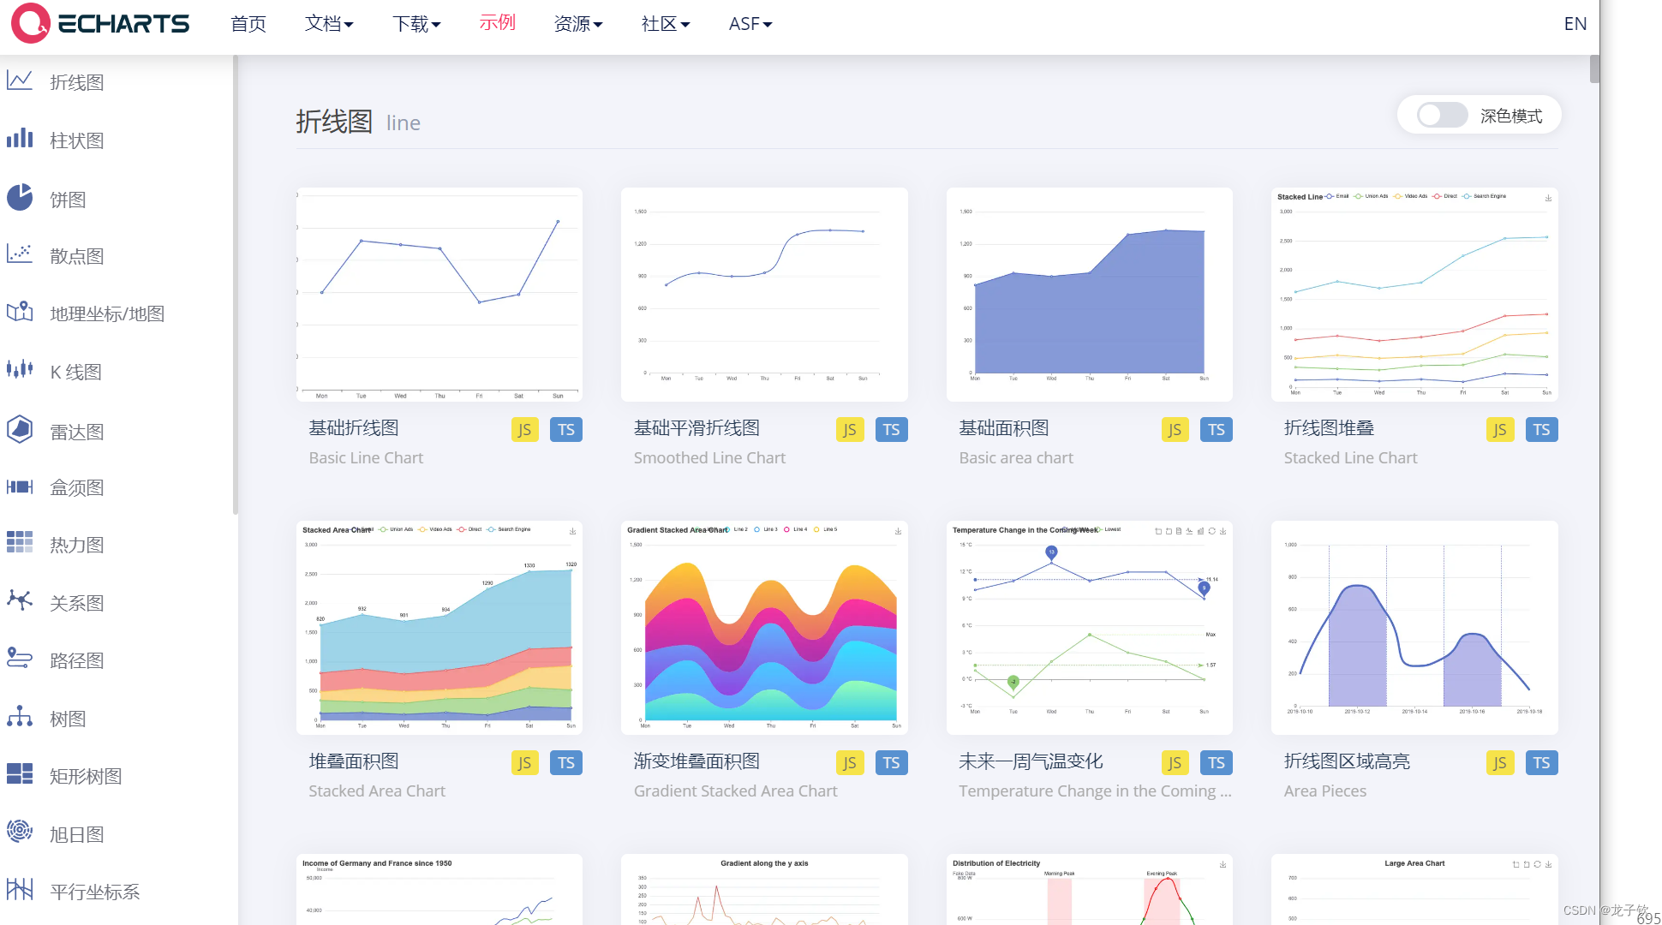Select the 树图 (tree) sidebar icon
Screen dimensions: 1662x925
pyautogui.click(x=19, y=718)
